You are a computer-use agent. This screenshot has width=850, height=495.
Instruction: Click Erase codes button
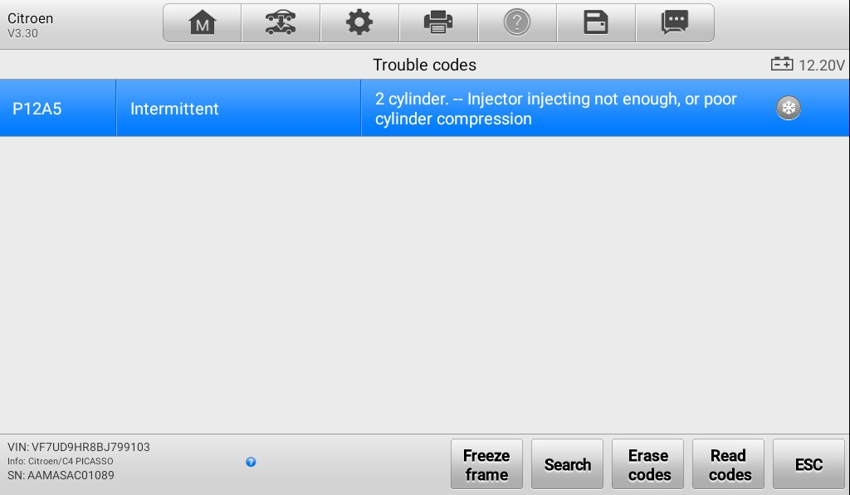coord(647,464)
